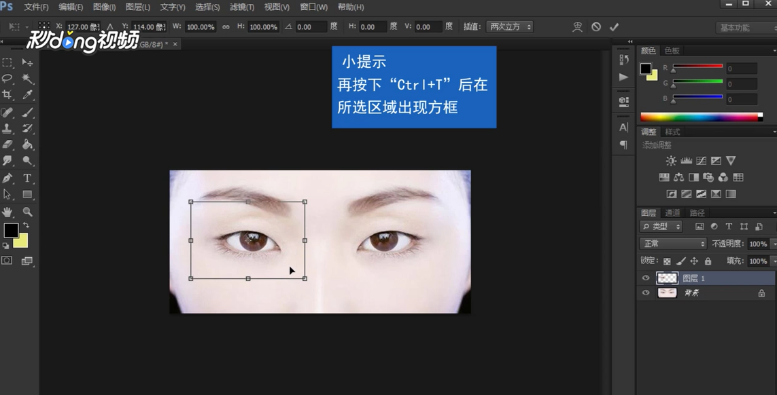The height and width of the screenshot is (395, 777).
Task: Toggle visibility of 图层 1
Action: click(645, 278)
